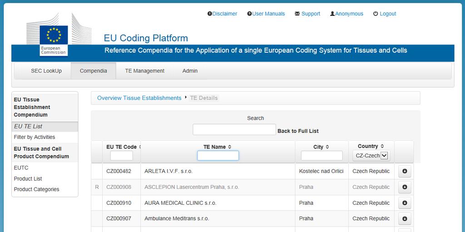This screenshot has height=232, width=465.
Task: Open Product List in sidebar
Action: click(x=28, y=178)
